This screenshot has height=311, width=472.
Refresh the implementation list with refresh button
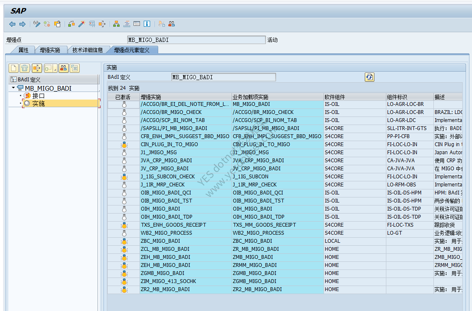click(369, 77)
